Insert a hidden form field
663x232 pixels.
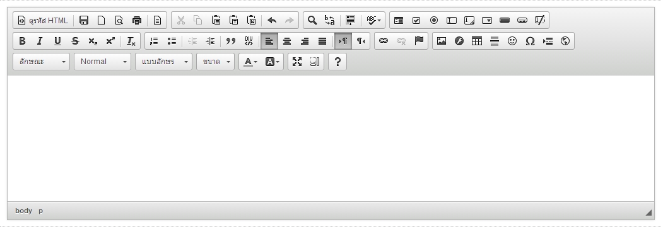541,20
